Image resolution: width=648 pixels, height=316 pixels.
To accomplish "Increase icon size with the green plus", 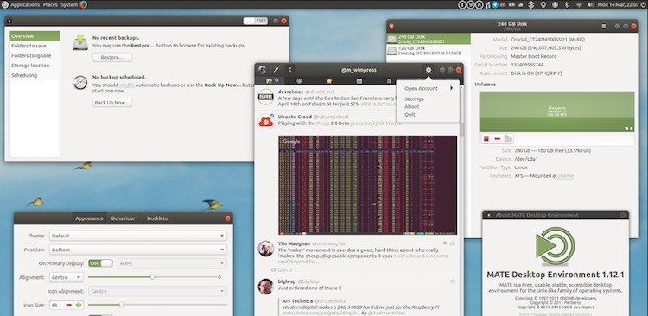I will click(79, 305).
